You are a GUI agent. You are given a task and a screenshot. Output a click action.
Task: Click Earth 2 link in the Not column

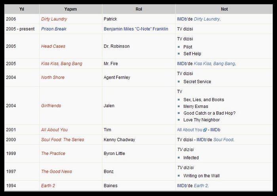200,185
